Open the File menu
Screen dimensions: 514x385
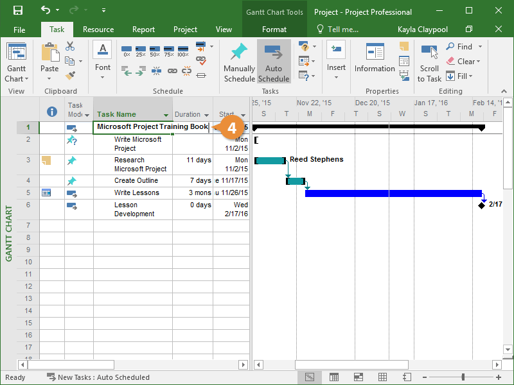pos(19,30)
